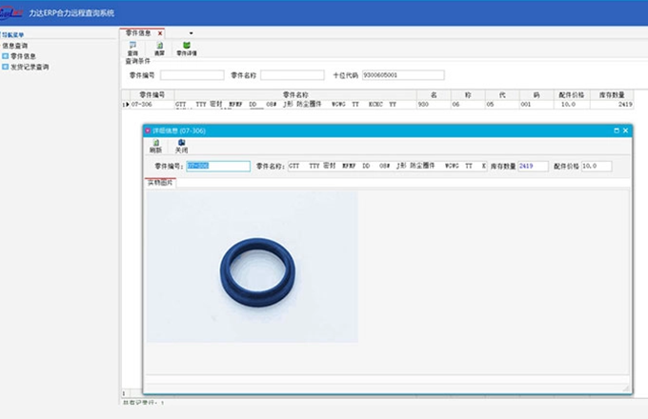This screenshot has width=648, height=419.
Task: Select table cell with value 001
Action: pos(536,105)
